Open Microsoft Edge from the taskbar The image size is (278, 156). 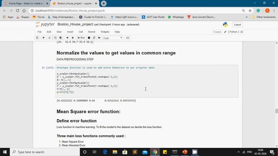tap(105, 152)
